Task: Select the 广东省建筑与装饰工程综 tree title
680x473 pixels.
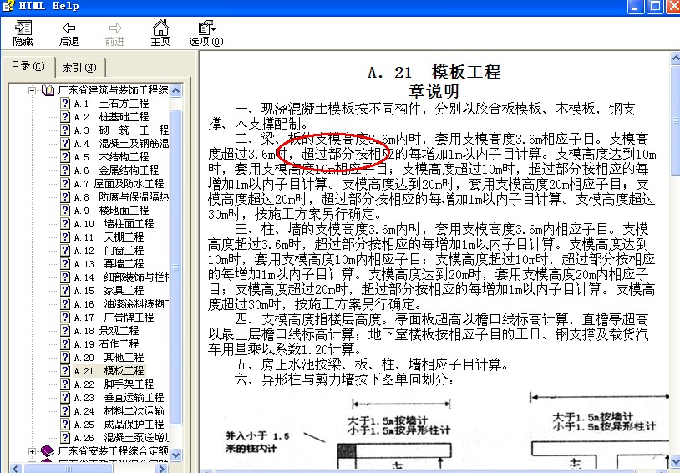Action: (x=113, y=90)
